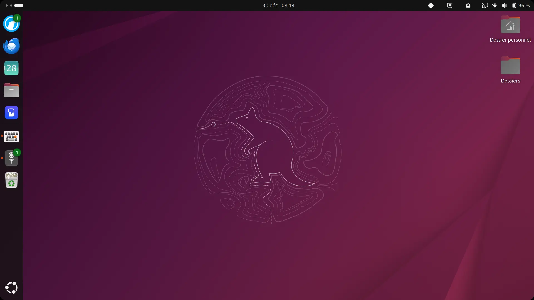This screenshot has width=534, height=300.
Task: Click the diamond-shaped indicator in the top bar
Action: pos(431,6)
